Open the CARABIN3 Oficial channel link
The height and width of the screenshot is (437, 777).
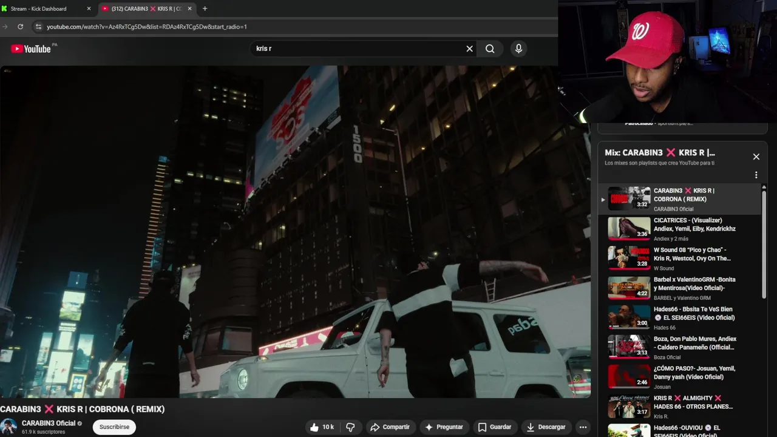pos(49,423)
